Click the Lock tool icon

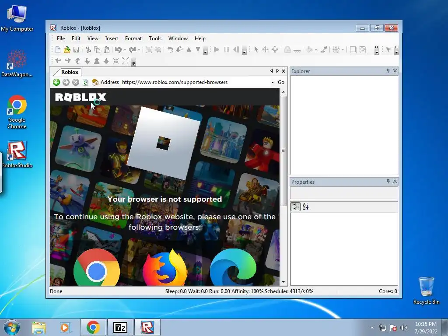tap(287, 50)
